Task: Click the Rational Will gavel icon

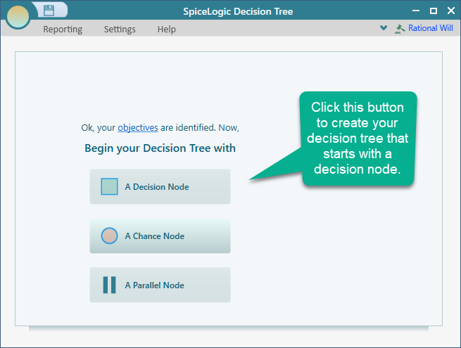Action: point(400,29)
